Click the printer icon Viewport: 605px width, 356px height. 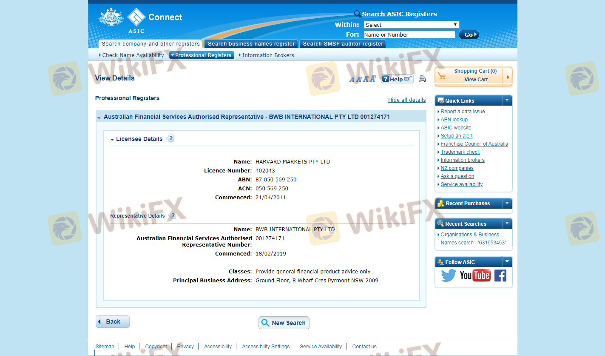point(422,79)
